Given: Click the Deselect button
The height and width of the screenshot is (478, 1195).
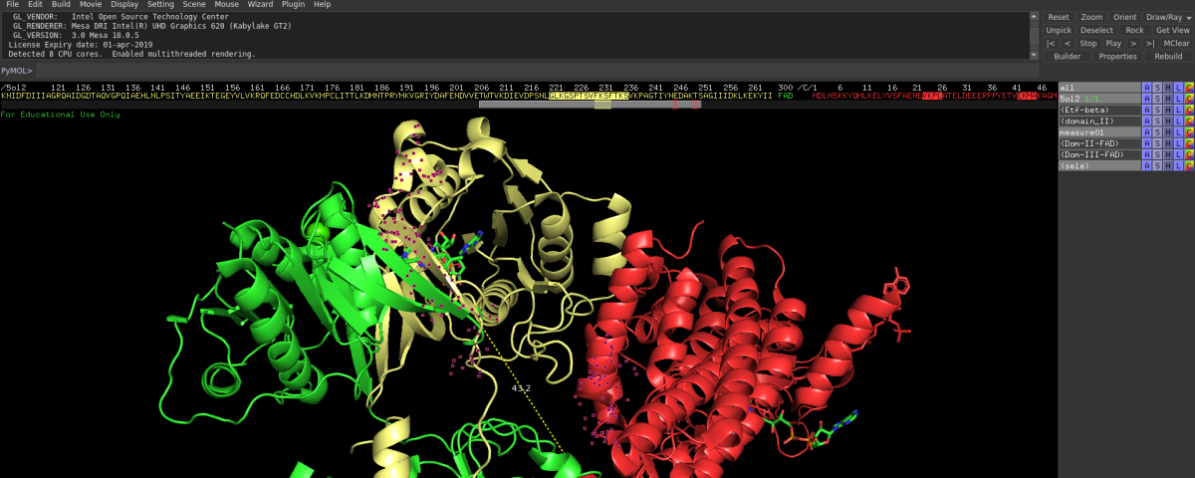Looking at the screenshot, I should [x=1096, y=30].
